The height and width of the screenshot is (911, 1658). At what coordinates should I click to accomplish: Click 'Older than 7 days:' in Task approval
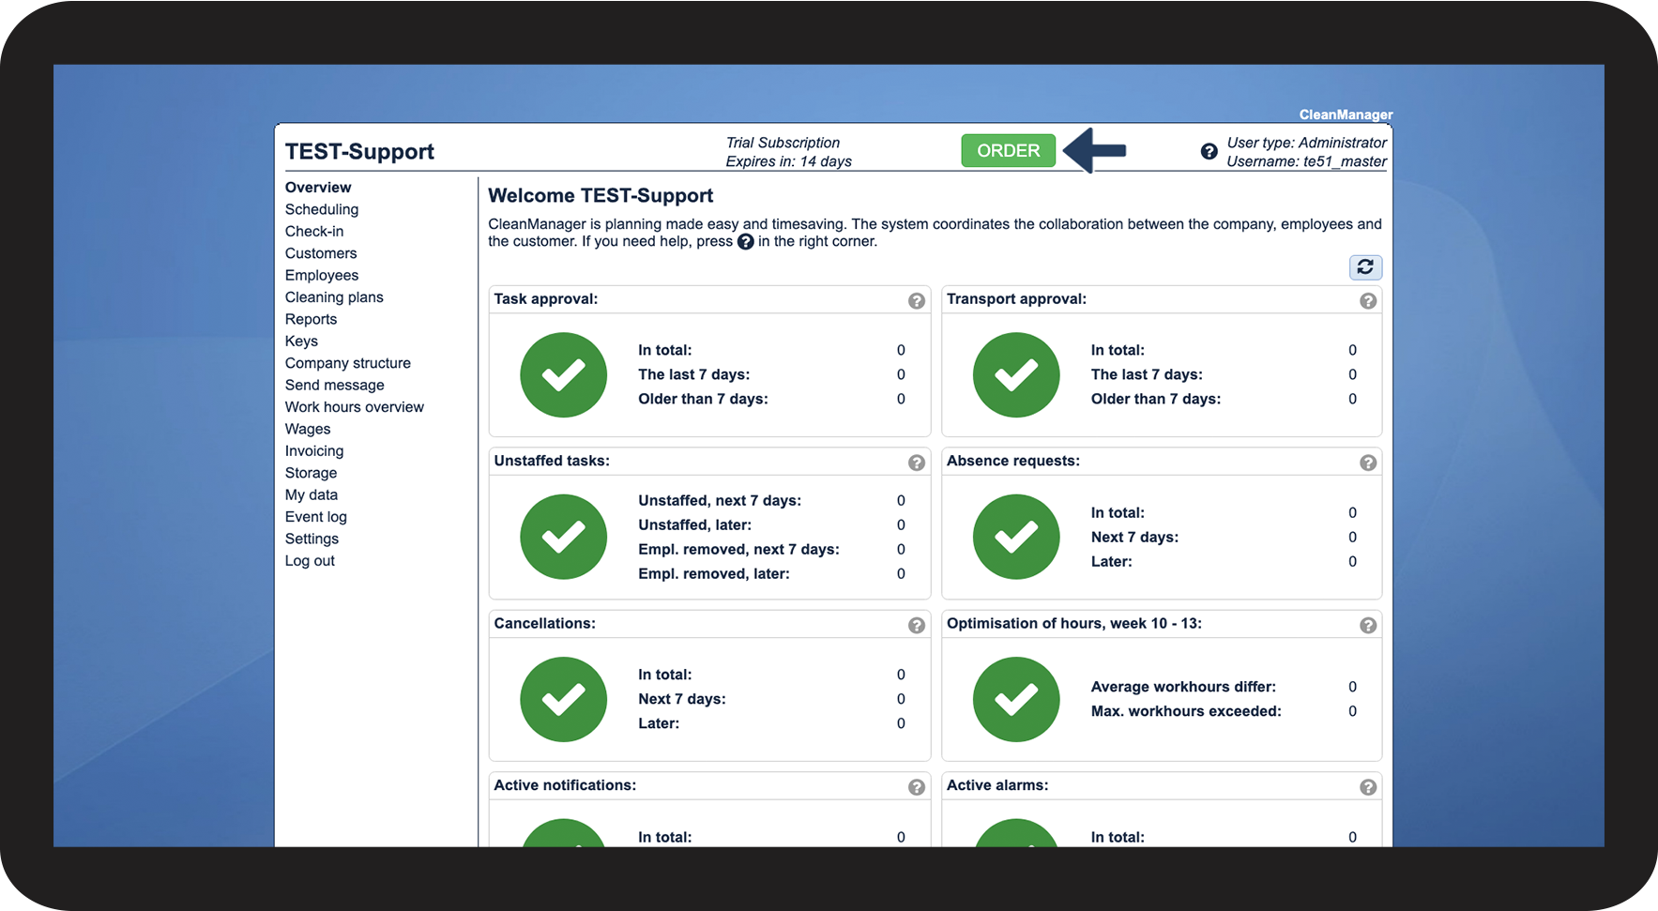703,400
